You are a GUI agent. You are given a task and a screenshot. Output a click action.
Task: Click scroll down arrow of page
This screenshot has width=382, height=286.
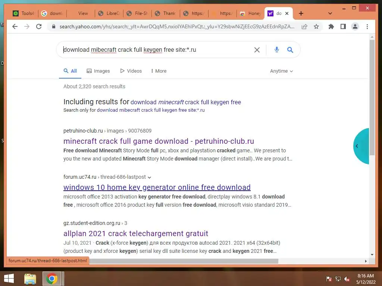click(372, 255)
